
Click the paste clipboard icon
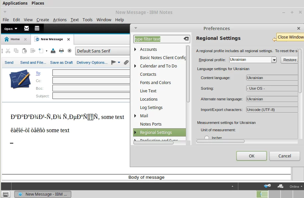pos(25,51)
